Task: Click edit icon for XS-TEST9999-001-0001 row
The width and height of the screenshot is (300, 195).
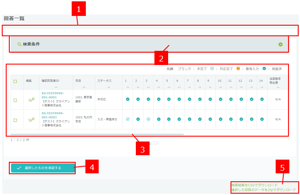Action: click(31, 100)
